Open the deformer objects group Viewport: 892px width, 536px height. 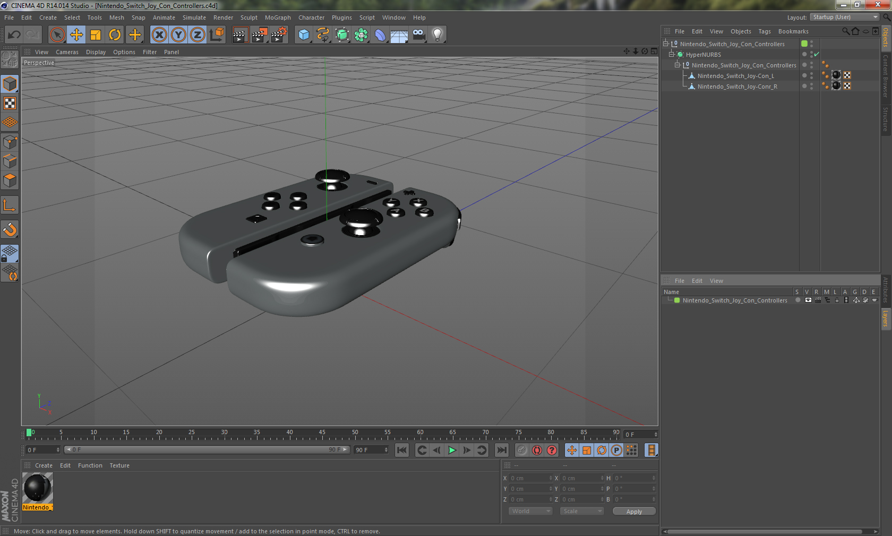click(x=380, y=35)
